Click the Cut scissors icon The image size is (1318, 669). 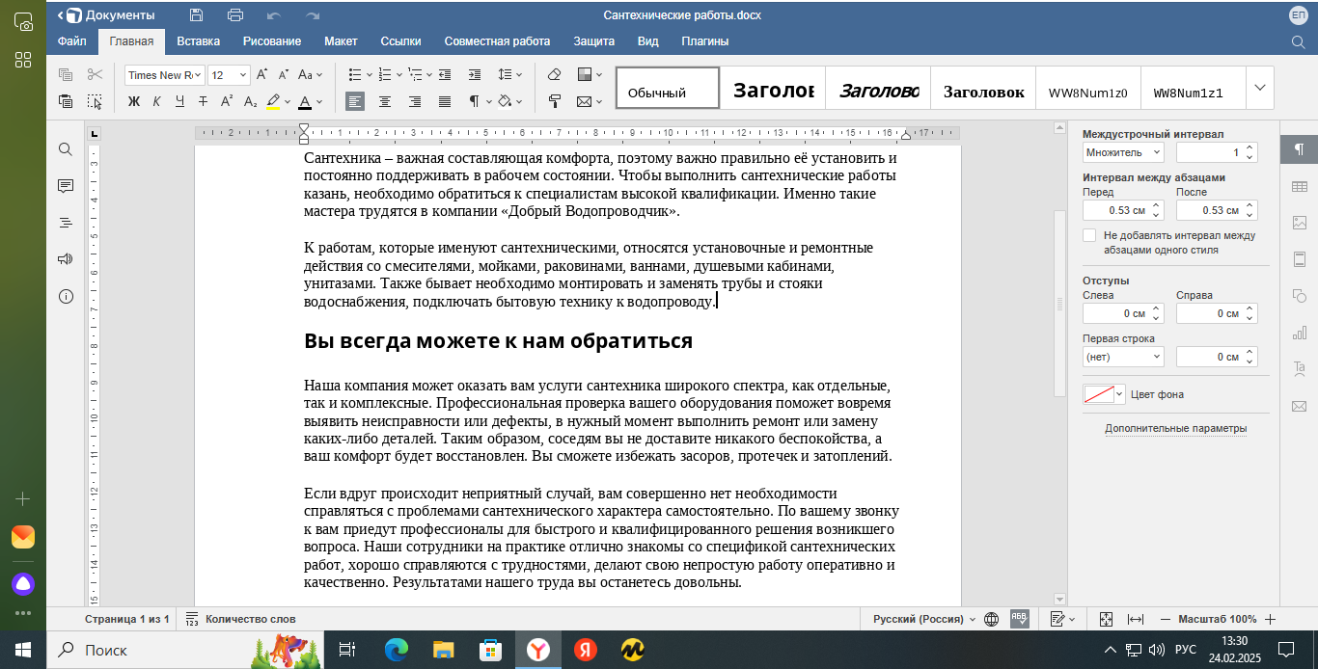click(x=95, y=74)
